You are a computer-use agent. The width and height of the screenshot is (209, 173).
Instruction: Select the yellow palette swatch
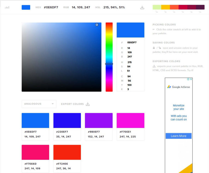tap(165, 7)
